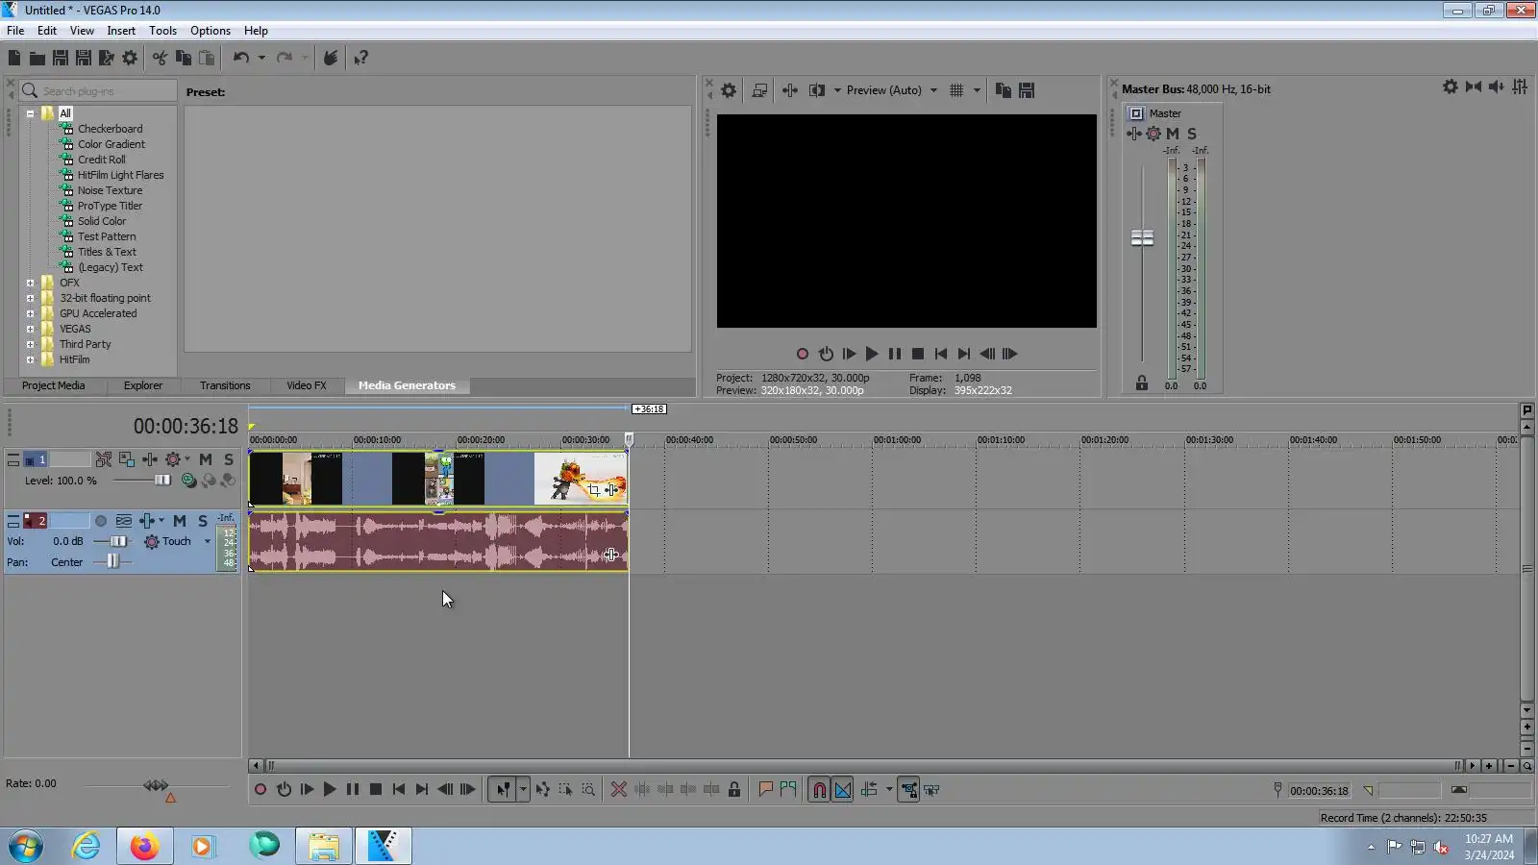Send preview to an external monitor
The height and width of the screenshot is (865, 1538).
[759, 90]
